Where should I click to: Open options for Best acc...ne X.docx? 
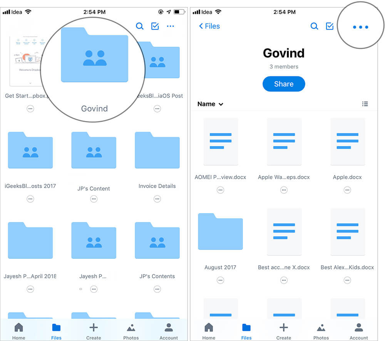284,280
